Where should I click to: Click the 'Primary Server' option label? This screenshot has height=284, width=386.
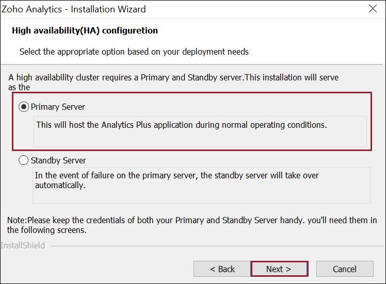click(58, 107)
